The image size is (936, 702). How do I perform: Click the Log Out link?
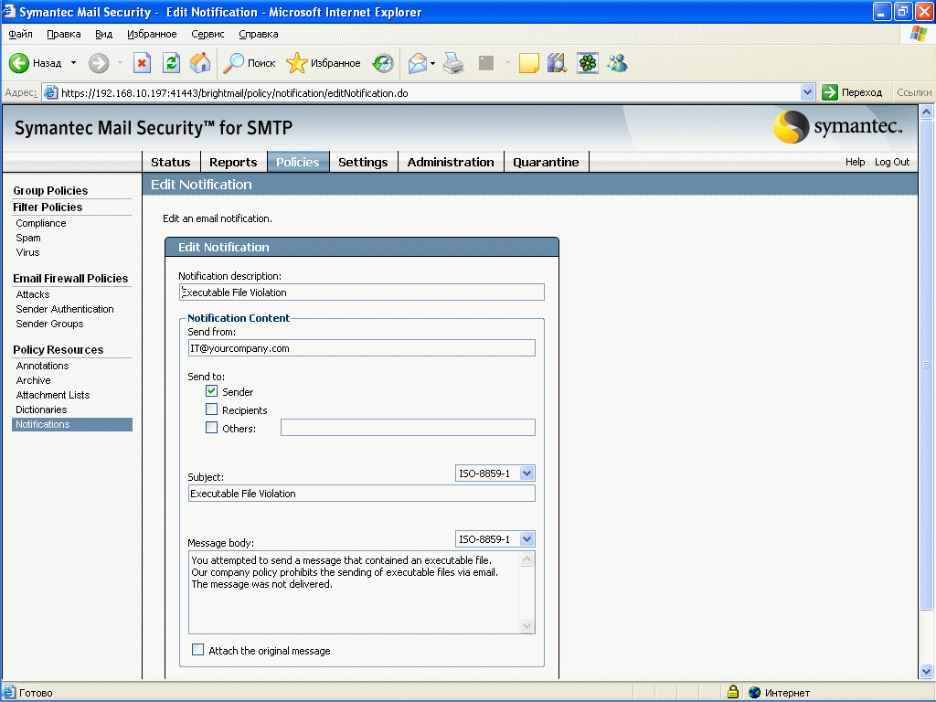pos(892,162)
